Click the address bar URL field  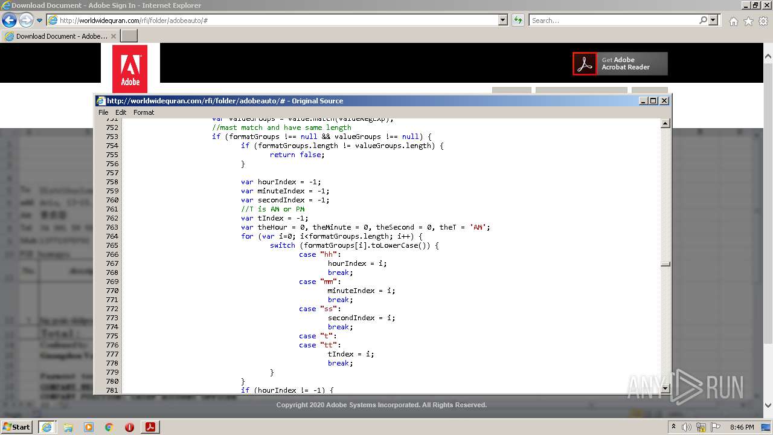coord(272,21)
